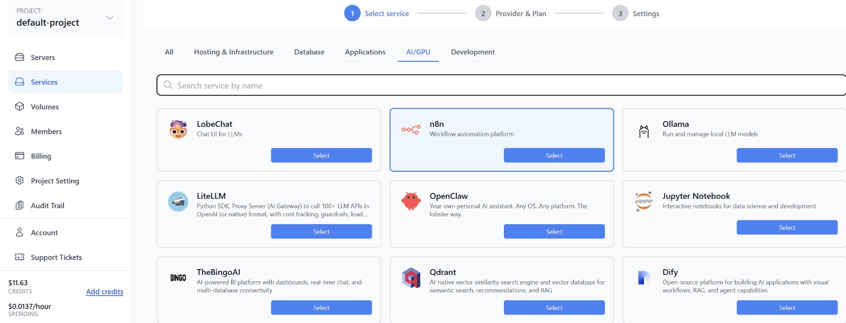This screenshot has height=323, width=846.
Task: Open Support Tickets label
Action: tap(57, 257)
